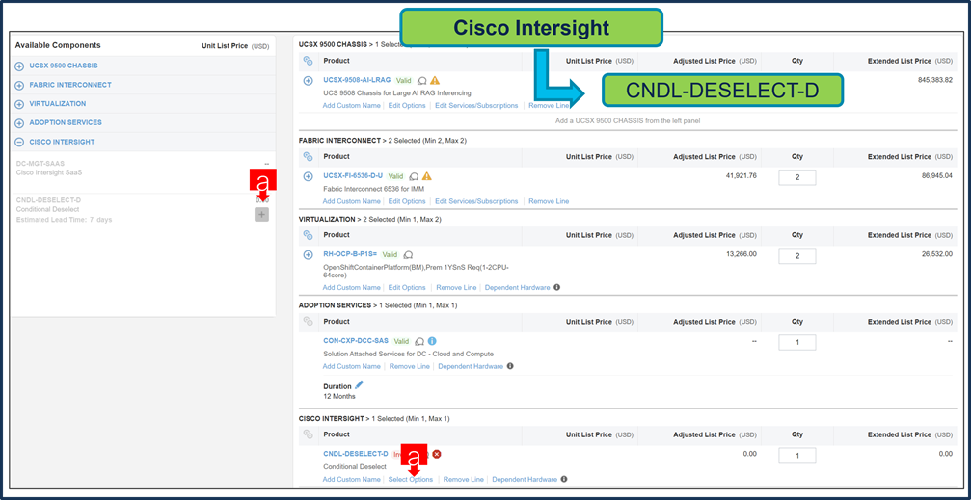The image size is (971, 500).
Task: Expand UCSX 9500 CHASSIS in Available Components
Action: tap(20, 66)
